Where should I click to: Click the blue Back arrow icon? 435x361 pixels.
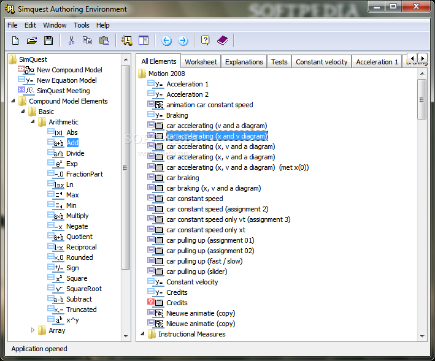pyautogui.click(x=166, y=40)
